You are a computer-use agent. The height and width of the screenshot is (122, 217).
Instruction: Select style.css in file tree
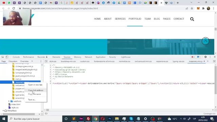pos(15,108)
